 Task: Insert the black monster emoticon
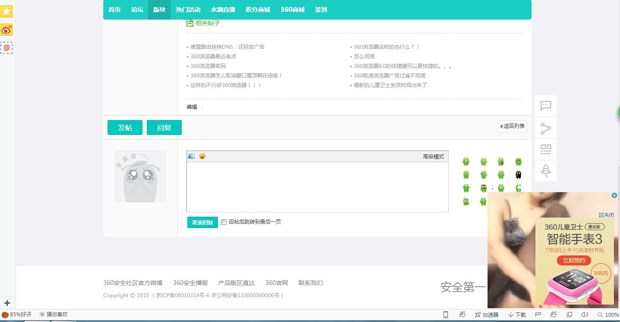[518, 174]
